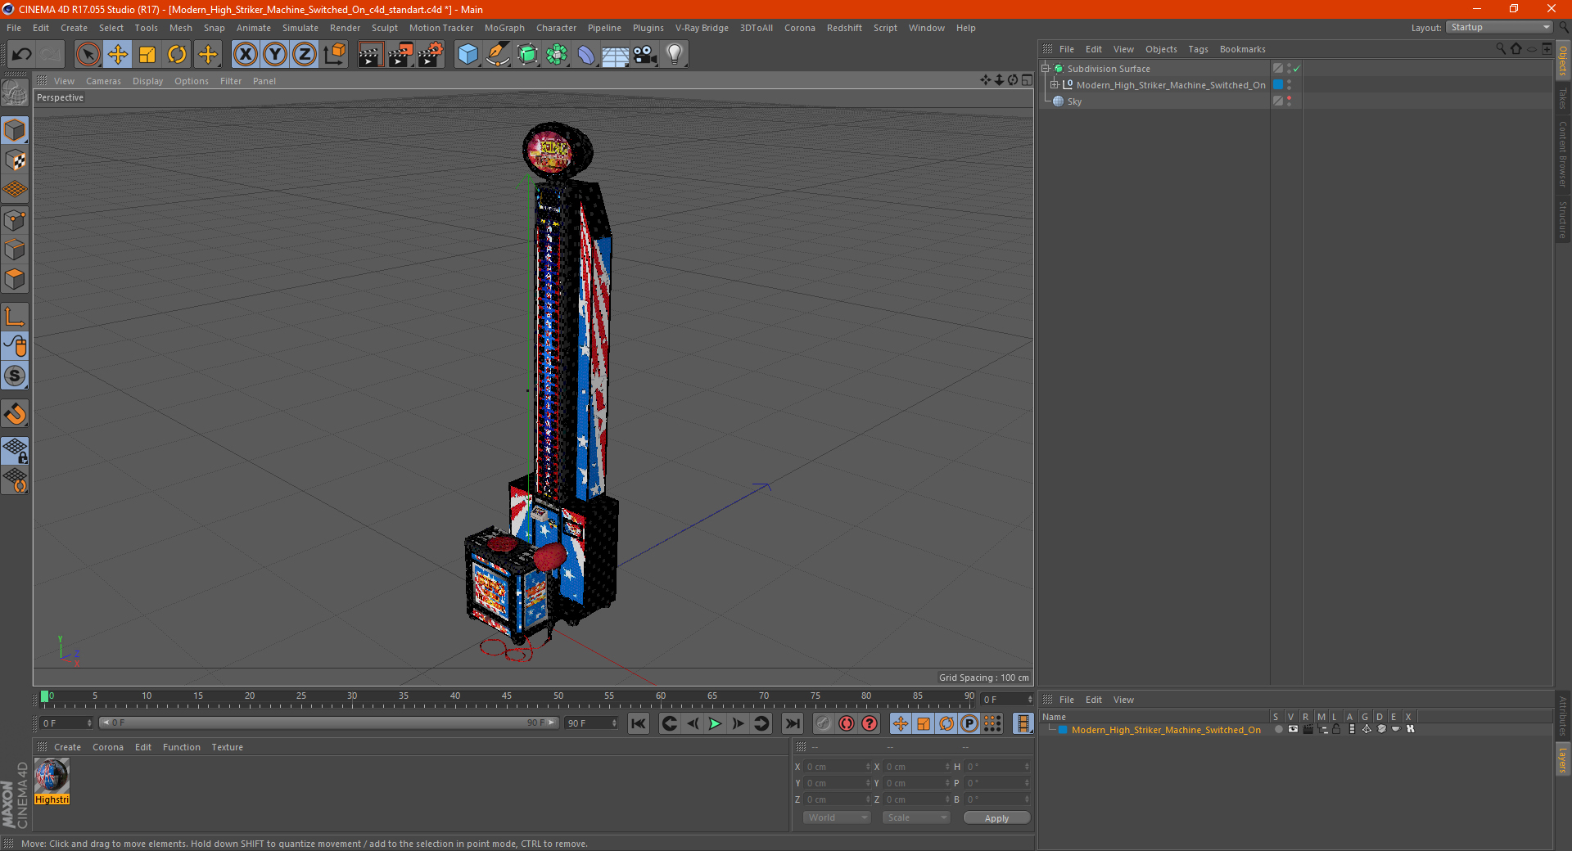Open the Render menu
This screenshot has width=1572, height=851.
[345, 28]
